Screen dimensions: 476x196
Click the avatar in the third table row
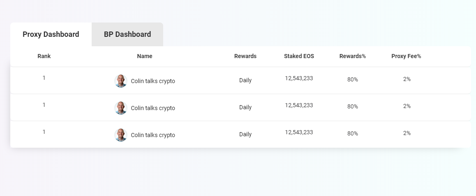click(x=121, y=135)
